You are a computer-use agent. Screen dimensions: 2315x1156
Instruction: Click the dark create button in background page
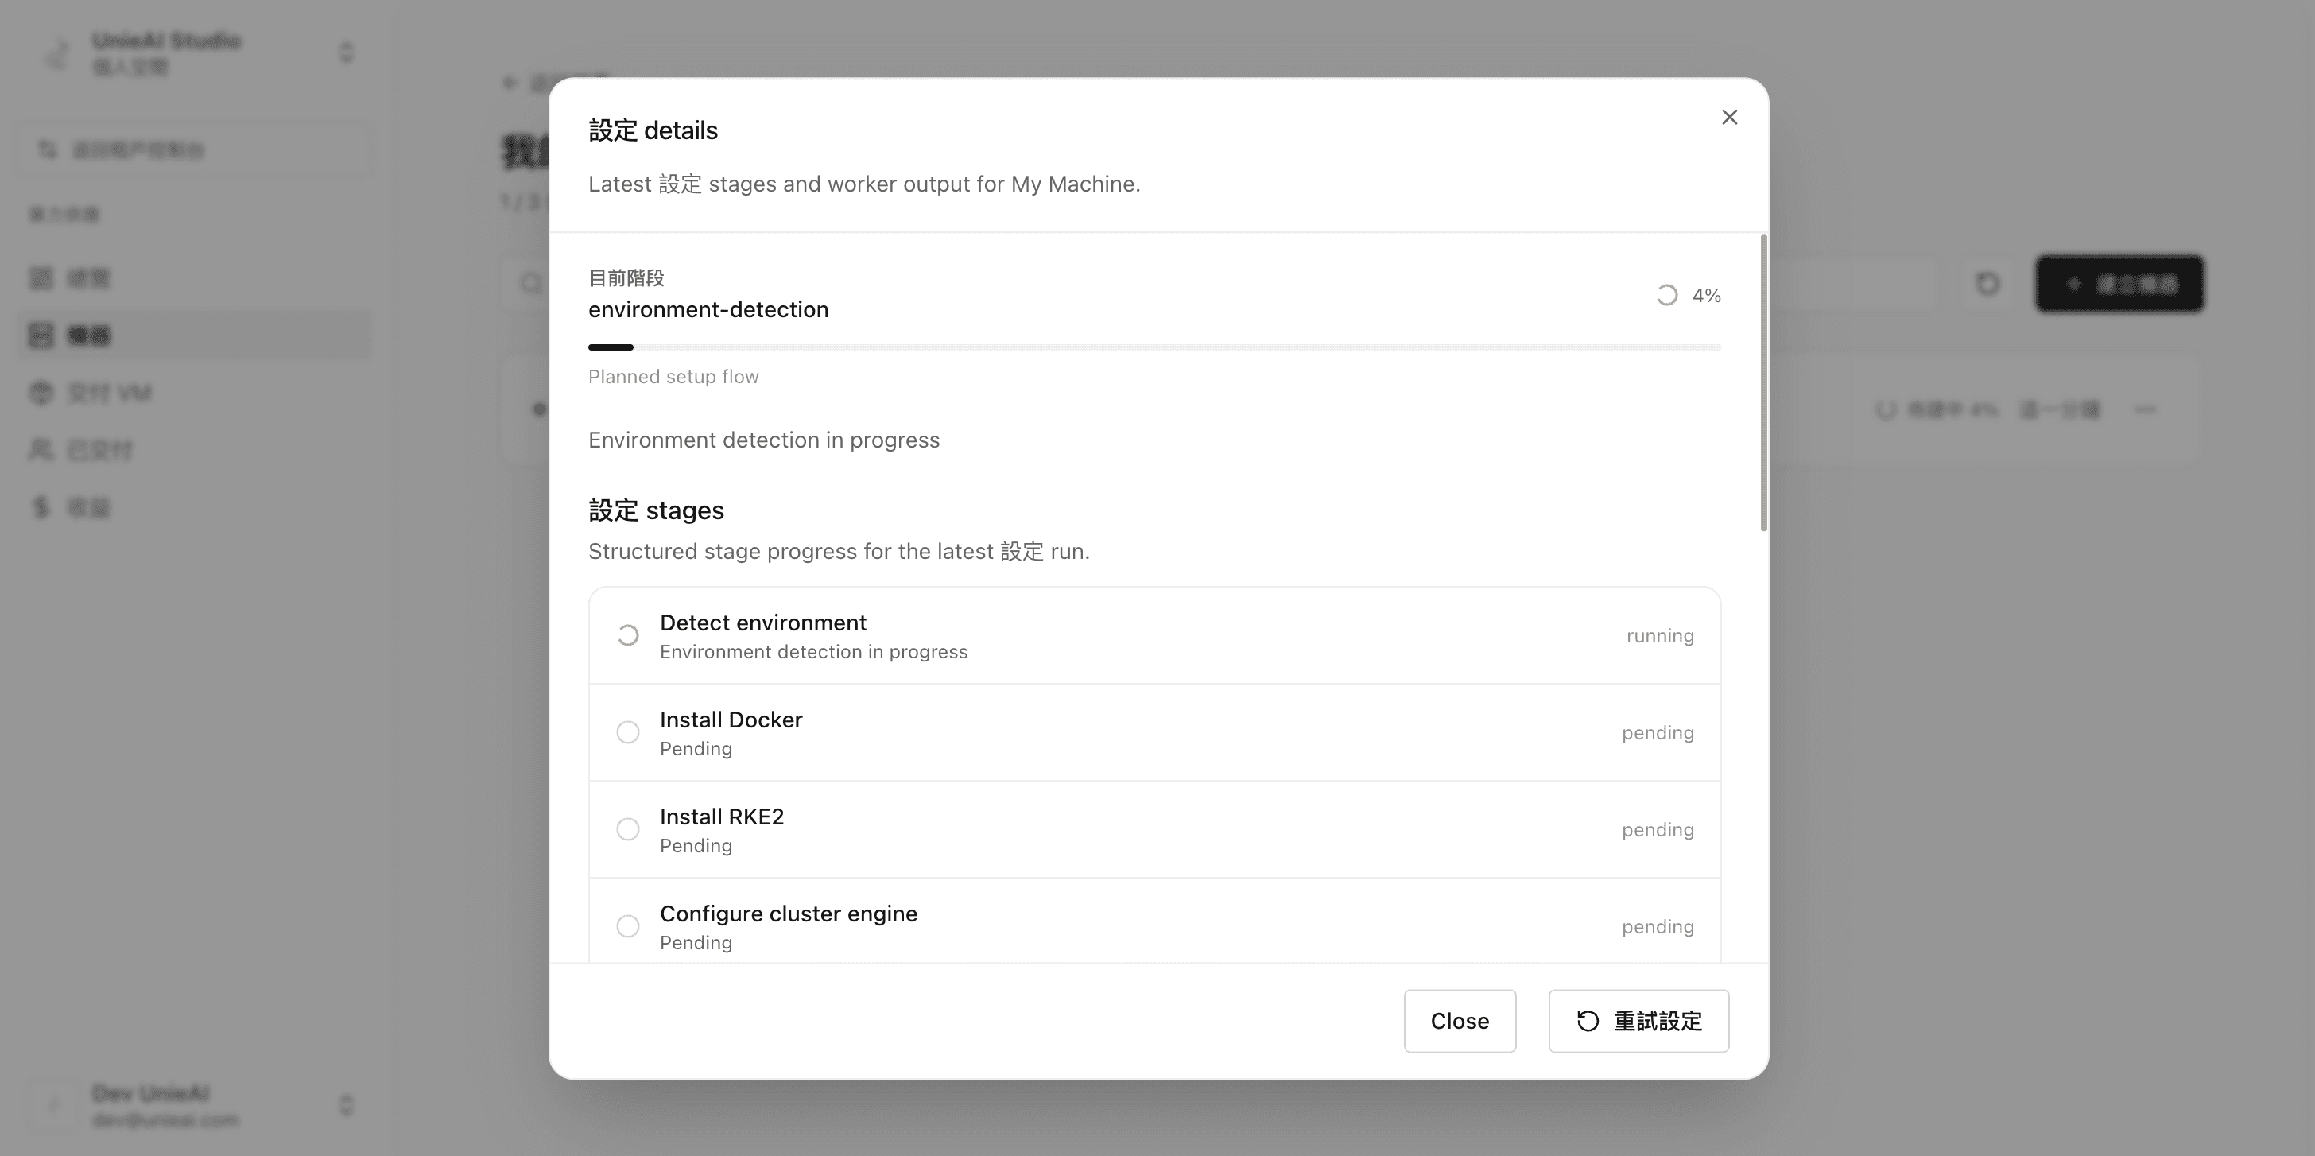(x=2119, y=284)
